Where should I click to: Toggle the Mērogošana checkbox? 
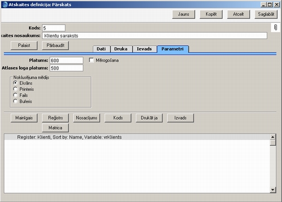[92, 60]
